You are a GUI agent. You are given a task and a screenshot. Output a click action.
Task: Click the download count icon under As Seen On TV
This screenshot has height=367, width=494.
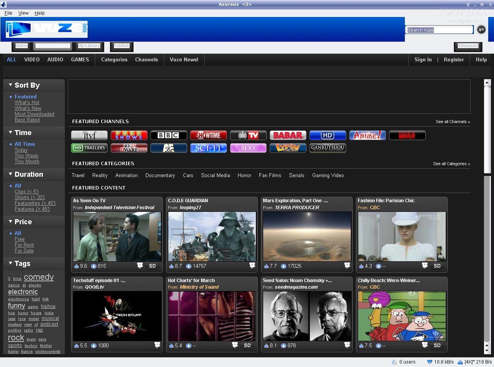point(94,266)
